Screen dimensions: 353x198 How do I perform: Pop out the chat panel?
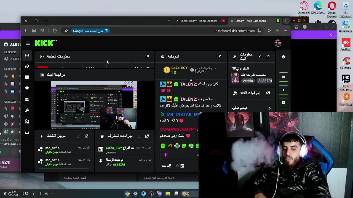(x=219, y=57)
